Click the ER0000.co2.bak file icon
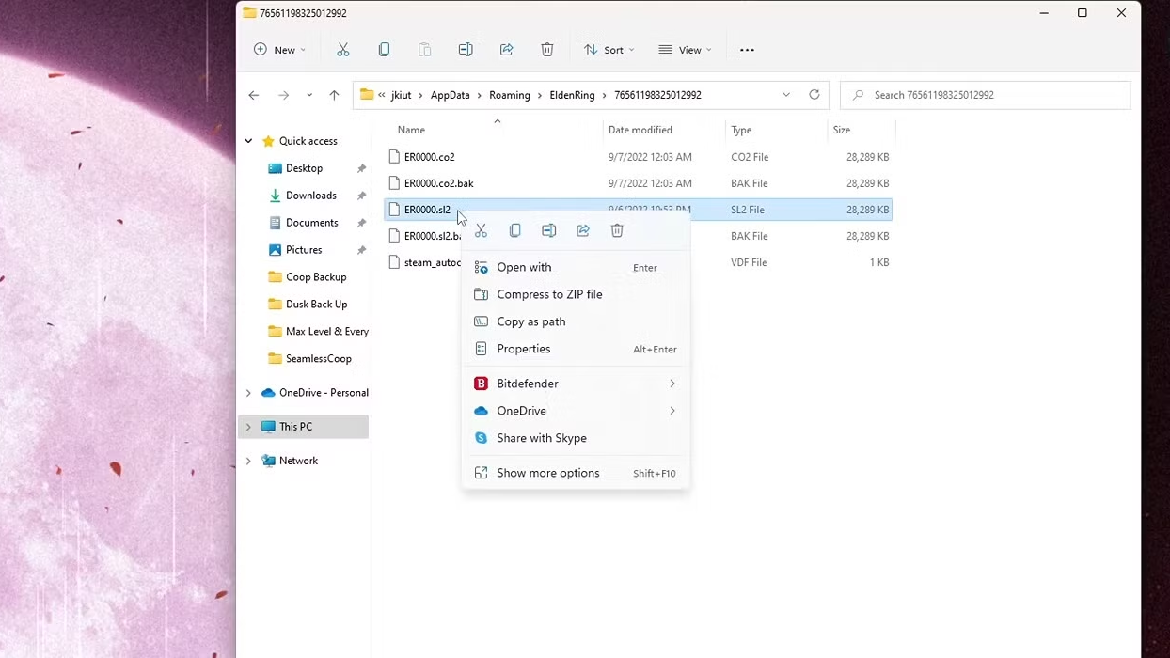 click(395, 183)
